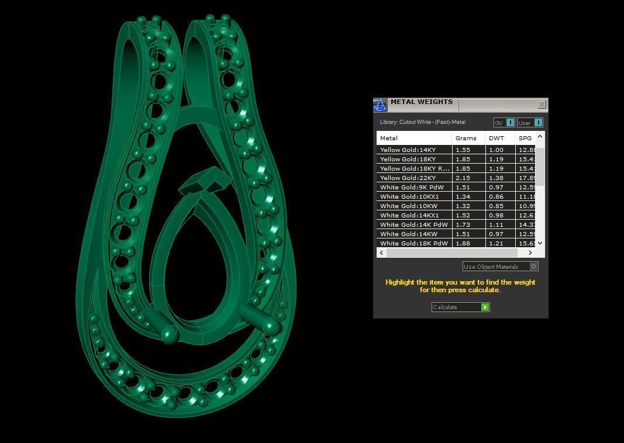Select the White Gold:10KW row
624x443 pixels.
click(456, 206)
